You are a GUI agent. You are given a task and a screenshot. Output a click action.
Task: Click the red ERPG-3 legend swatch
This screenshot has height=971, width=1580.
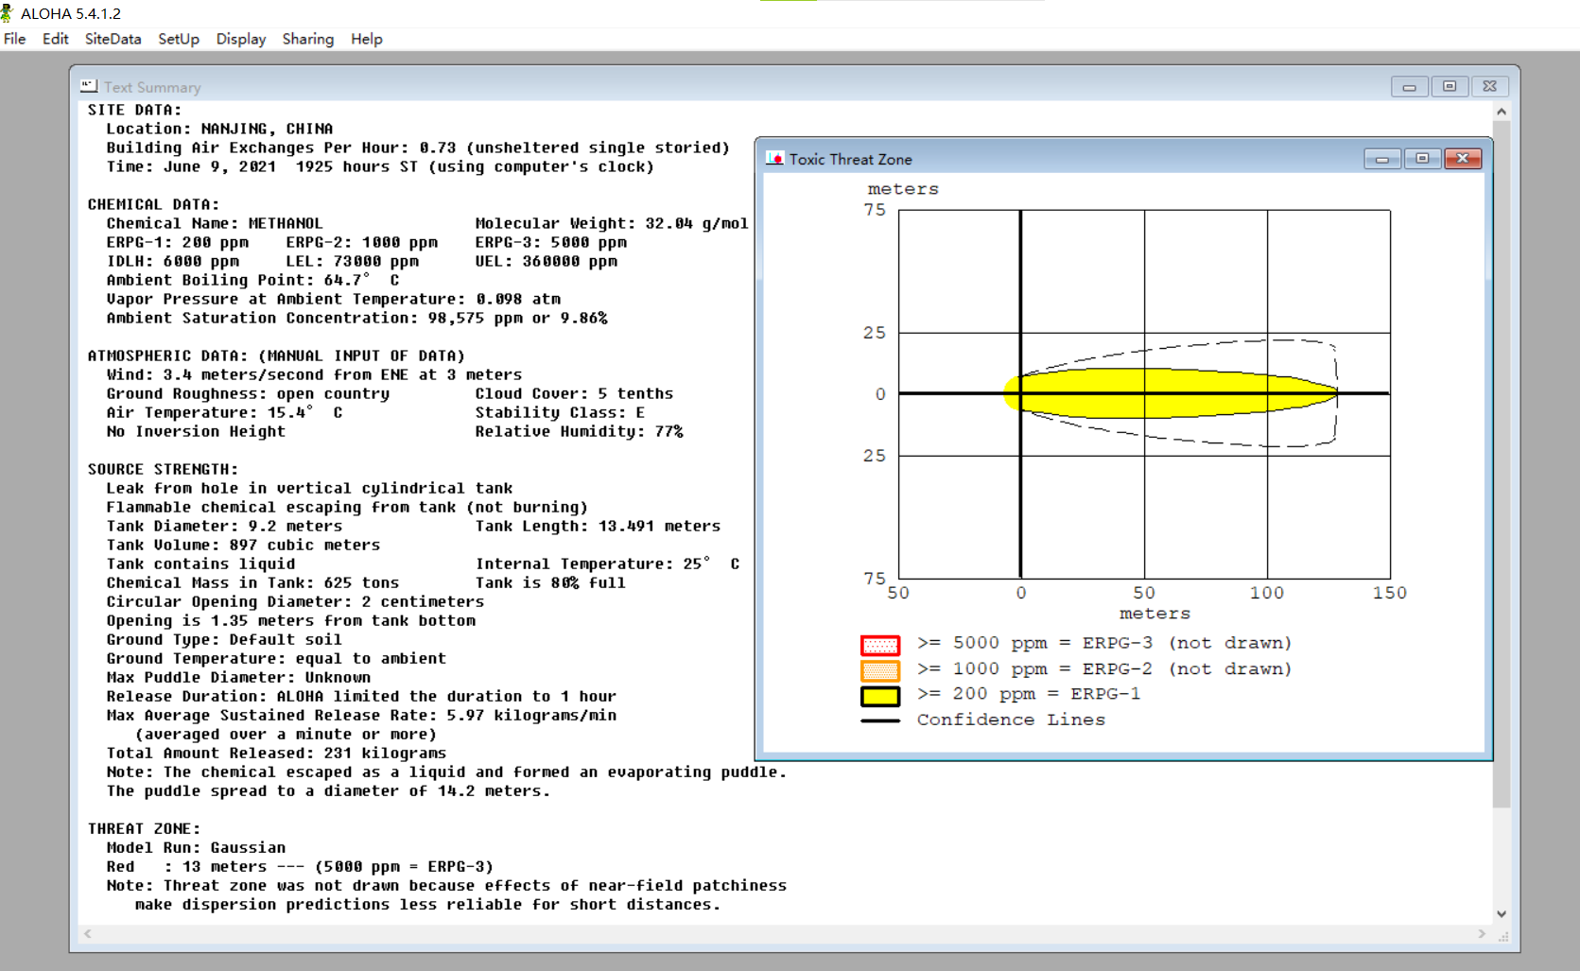coord(880,645)
